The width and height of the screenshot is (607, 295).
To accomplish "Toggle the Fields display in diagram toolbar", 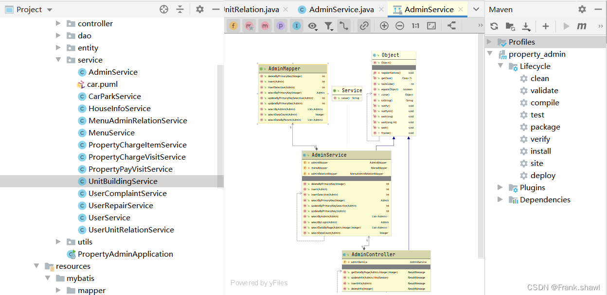I will tap(234, 26).
